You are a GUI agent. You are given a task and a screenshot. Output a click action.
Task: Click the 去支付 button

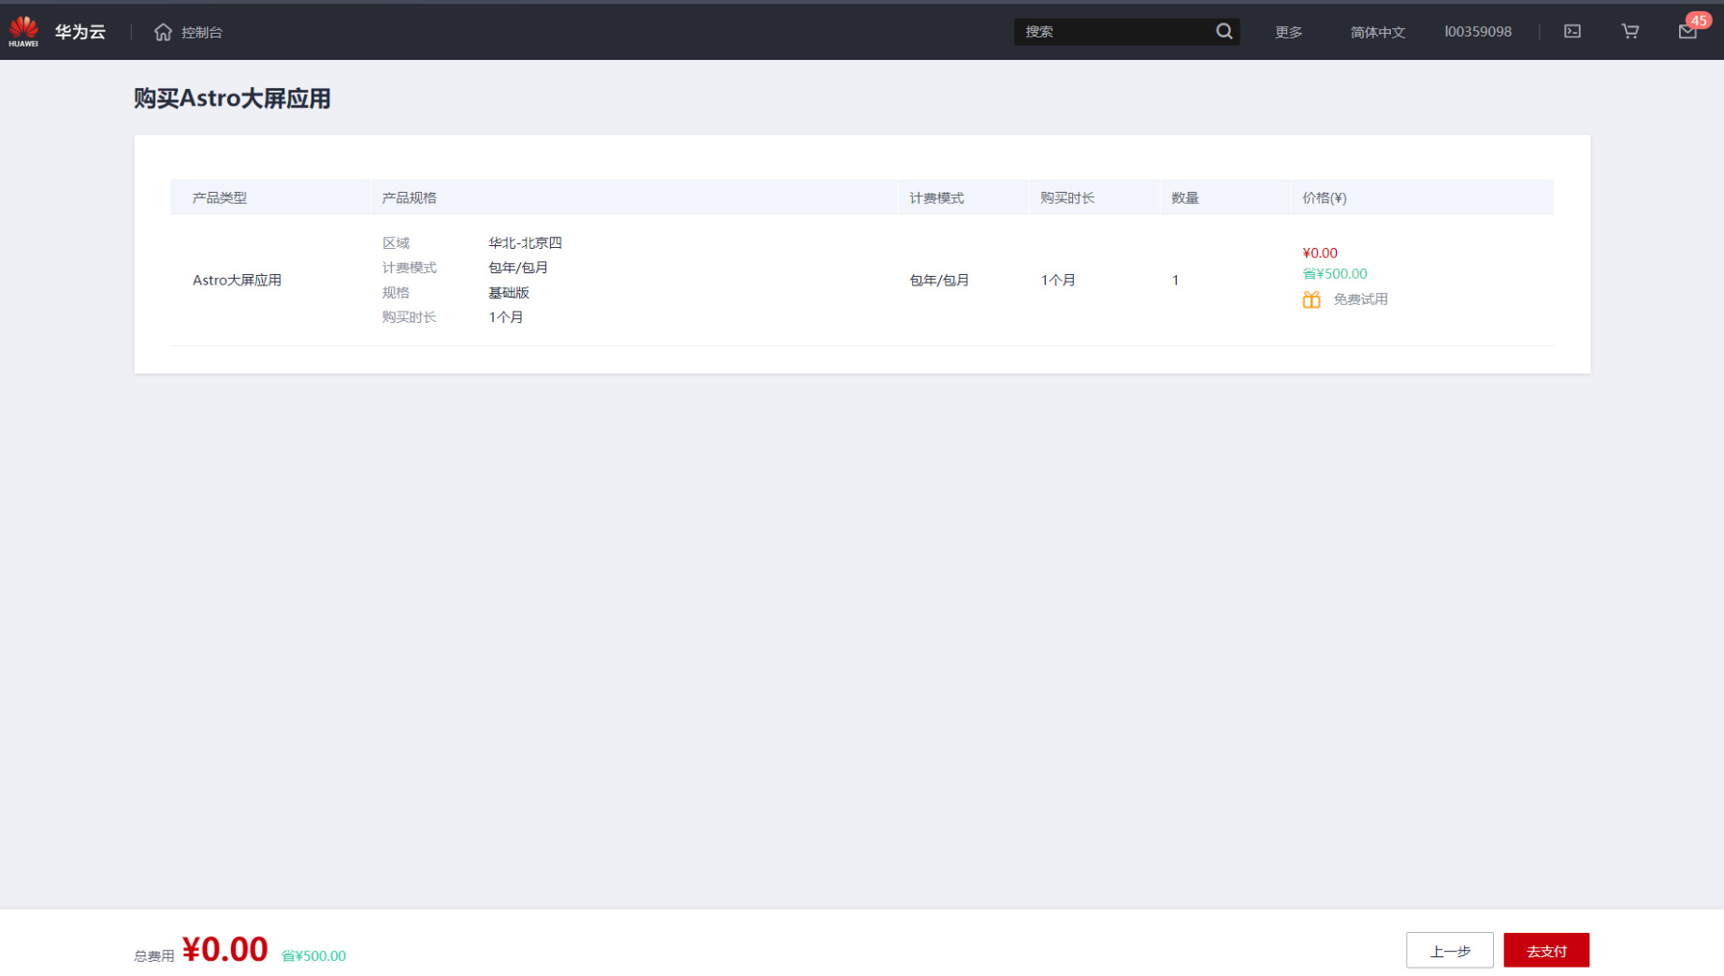tap(1546, 951)
